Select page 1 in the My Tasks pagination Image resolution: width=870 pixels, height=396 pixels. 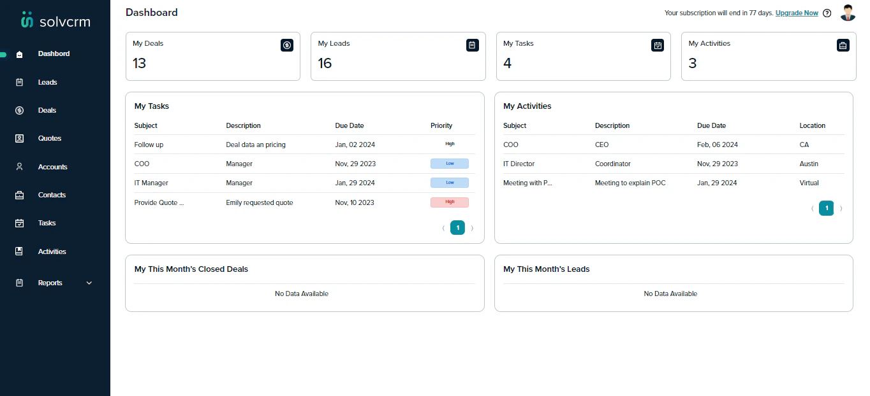[x=457, y=227]
